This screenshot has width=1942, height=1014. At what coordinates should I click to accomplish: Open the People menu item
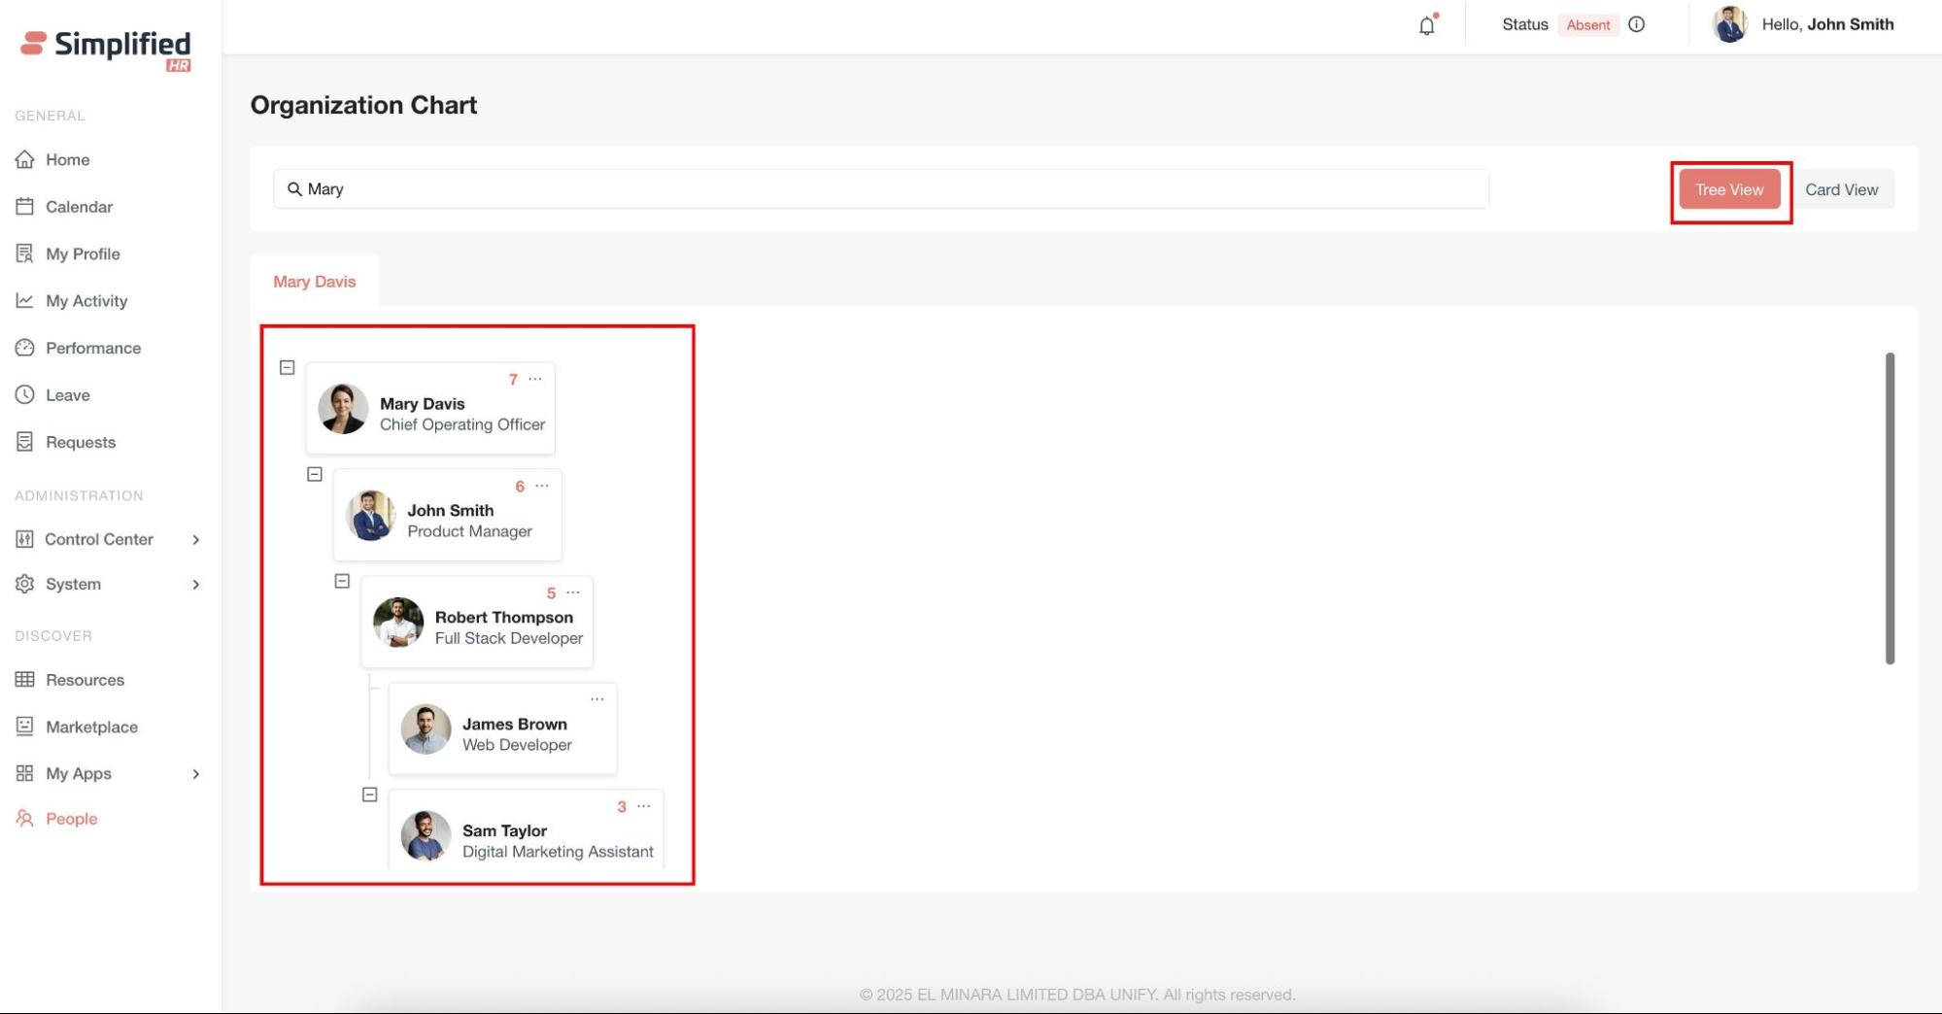tap(71, 819)
